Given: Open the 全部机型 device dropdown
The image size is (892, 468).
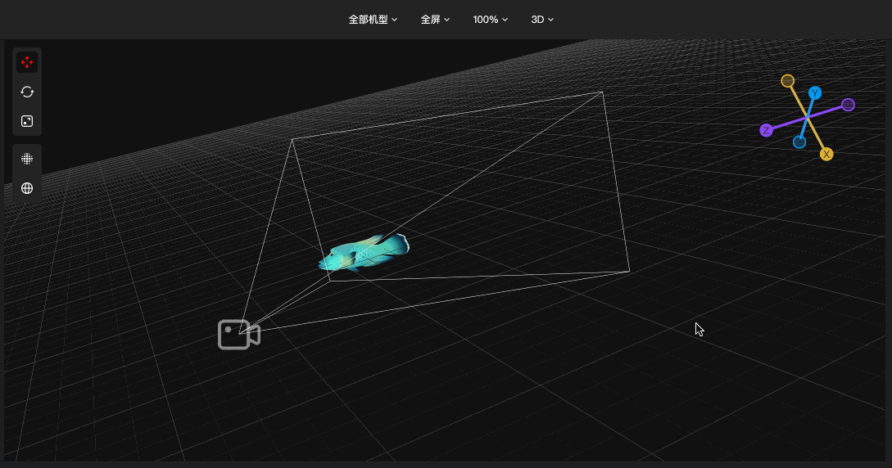Looking at the screenshot, I should pos(373,20).
